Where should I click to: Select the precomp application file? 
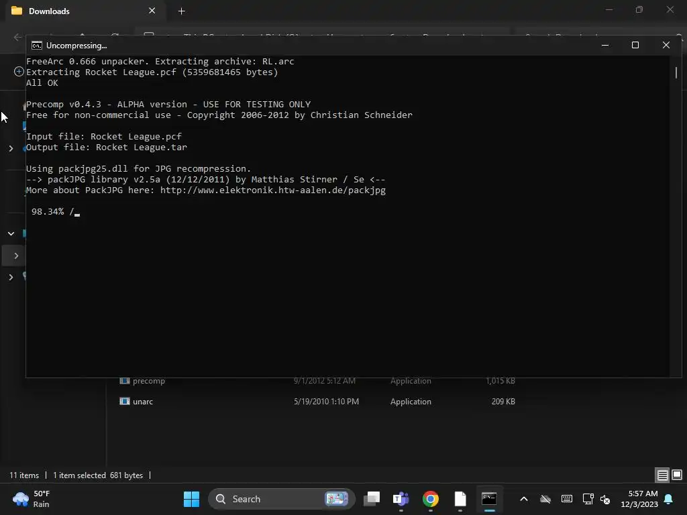tap(148, 381)
